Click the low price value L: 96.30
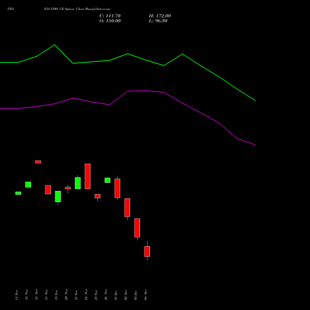 click(158, 21)
